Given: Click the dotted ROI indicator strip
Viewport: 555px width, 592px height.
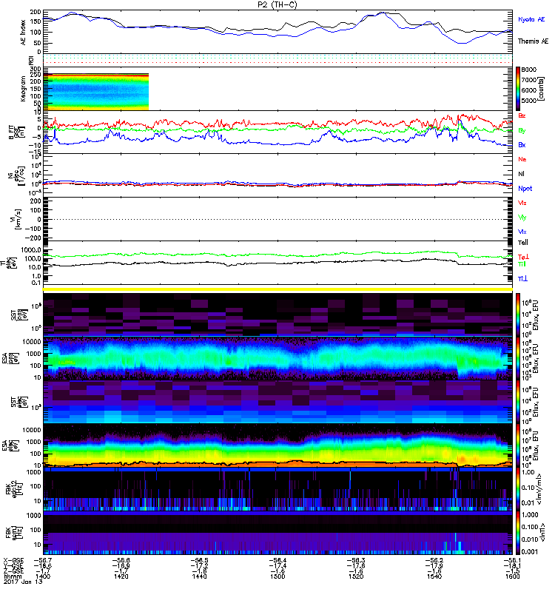Looking at the screenshot, I should 278,58.
